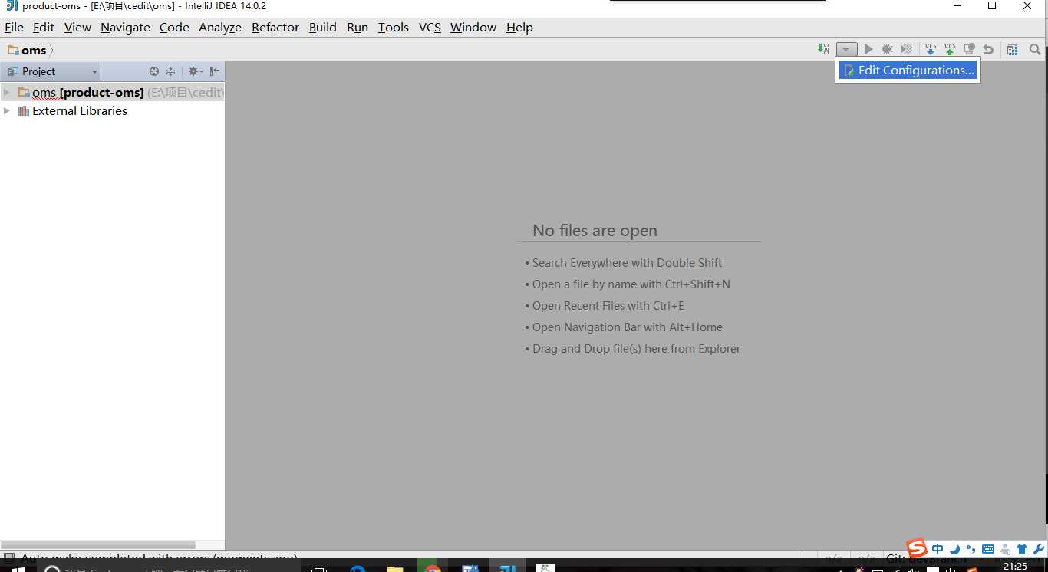Viewport: 1048px width, 572px height.
Task: Open the IME soft keyboard icon
Action: (x=988, y=549)
